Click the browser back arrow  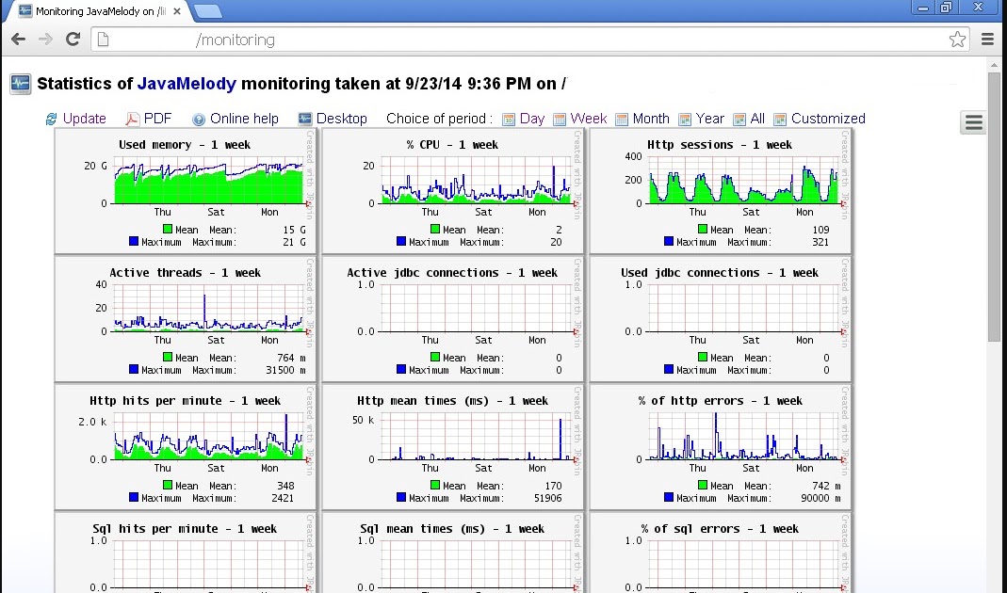(x=17, y=40)
